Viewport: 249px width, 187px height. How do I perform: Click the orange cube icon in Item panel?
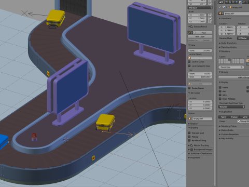pyautogui.click(x=190, y=118)
